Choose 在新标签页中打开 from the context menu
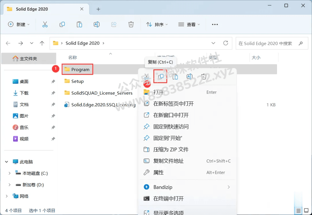 (187, 104)
